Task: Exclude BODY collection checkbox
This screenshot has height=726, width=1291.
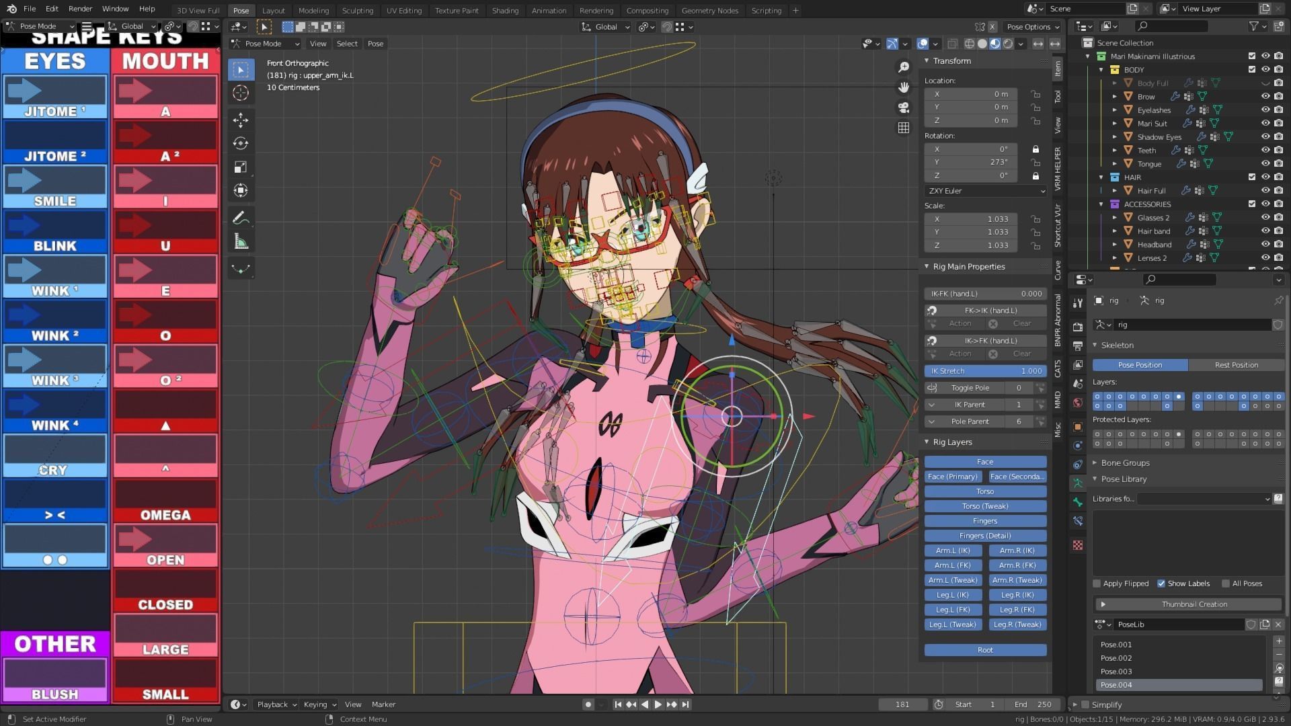Action: tap(1252, 69)
